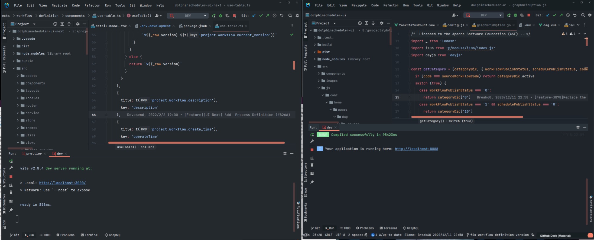Switch to the package.json editor tab
Image resolution: width=594 pixels, height=240 pixels.
click(x=195, y=26)
